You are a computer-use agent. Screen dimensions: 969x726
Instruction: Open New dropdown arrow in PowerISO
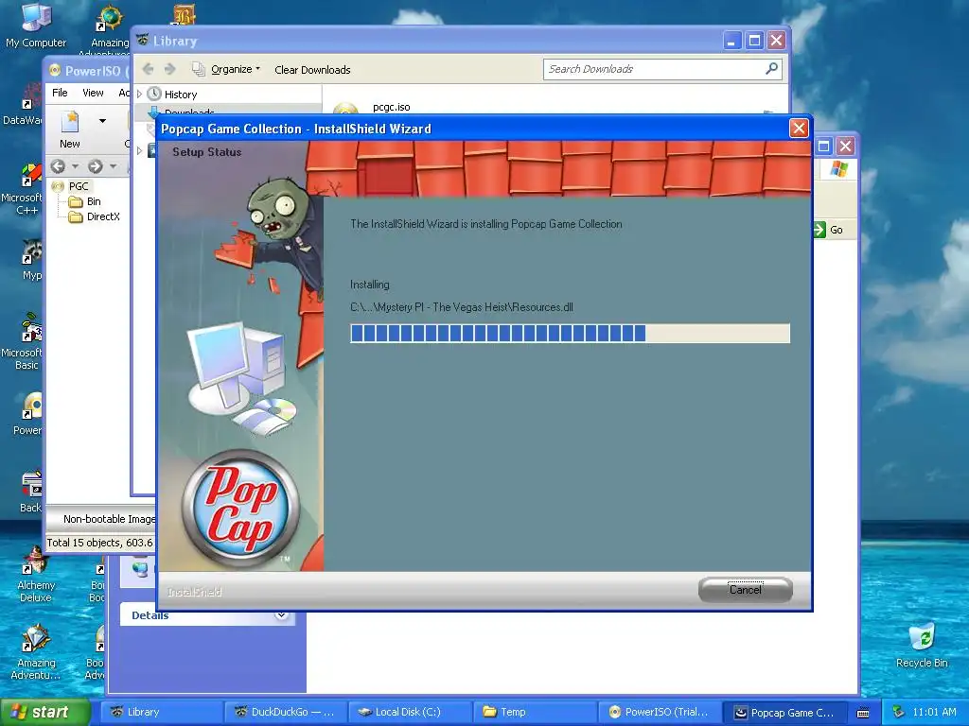pos(102,121)
